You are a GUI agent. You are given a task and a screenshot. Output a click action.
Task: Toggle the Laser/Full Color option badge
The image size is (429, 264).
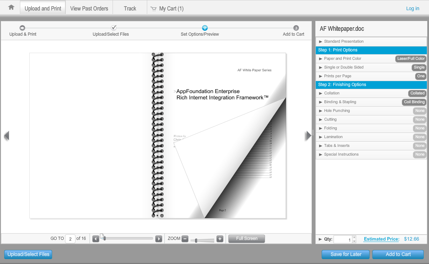click(x=411, y=59)
